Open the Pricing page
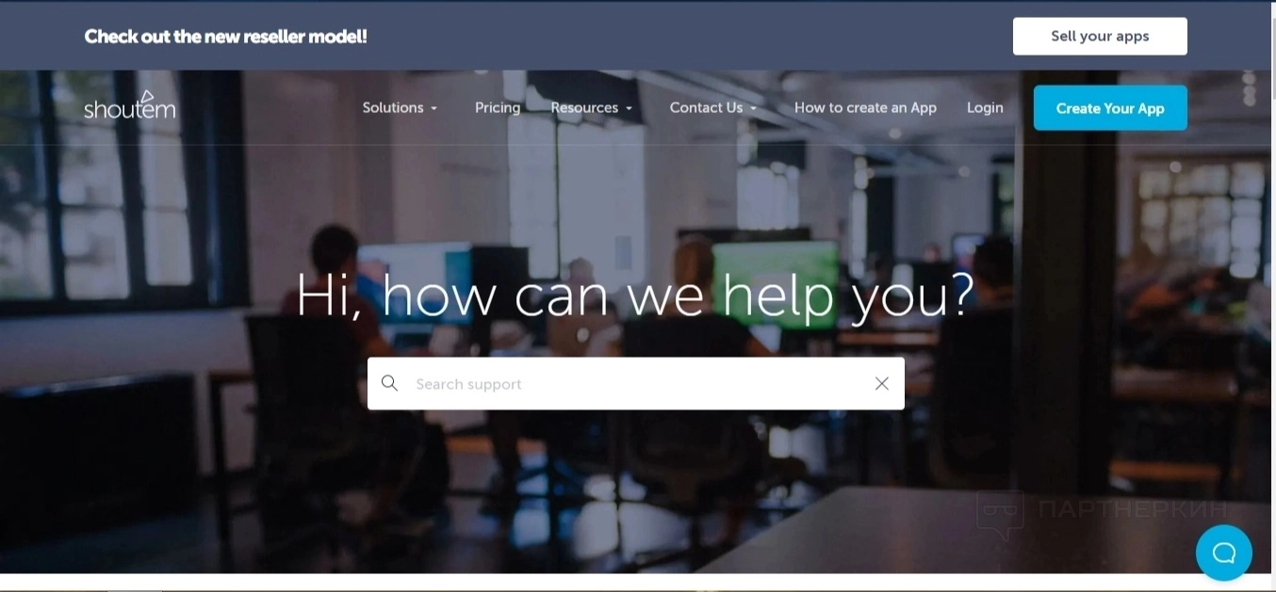The width and height of the screenshot is (1276, 592). point(498,107)
